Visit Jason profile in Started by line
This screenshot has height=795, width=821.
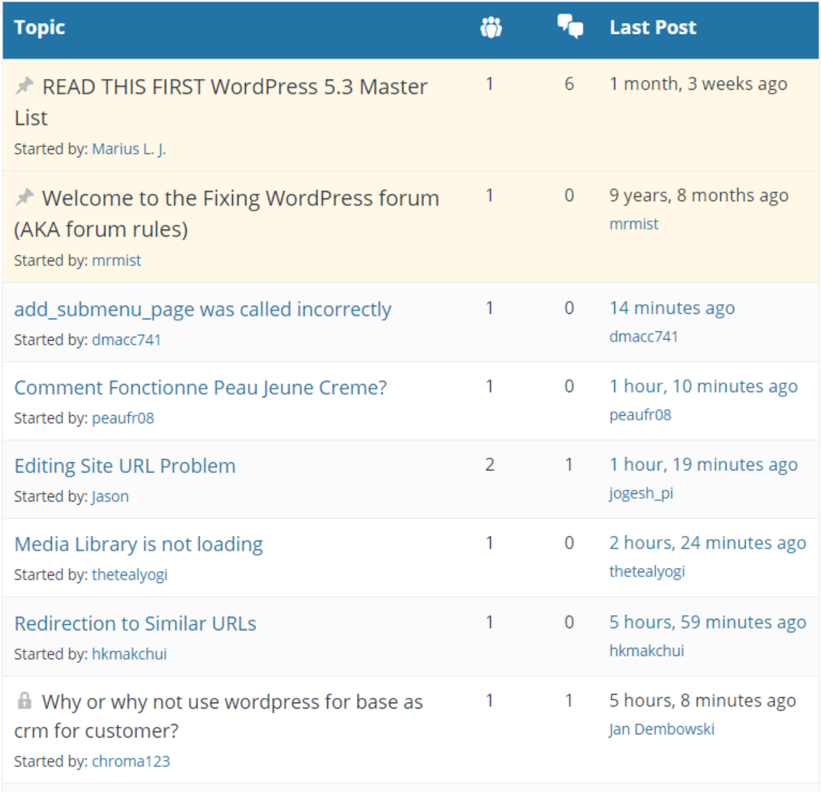(x=110, y=496)
